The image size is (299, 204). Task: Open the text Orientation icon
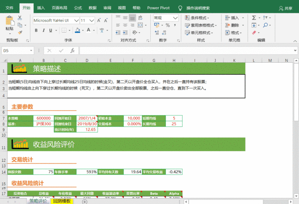click(135, 32)
